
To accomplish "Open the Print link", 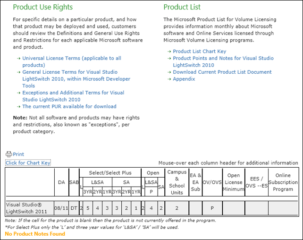I will [18, 154].
